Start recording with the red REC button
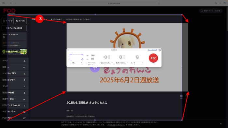 (x=153, y=58)
